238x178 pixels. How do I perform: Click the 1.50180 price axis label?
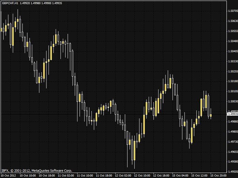click(x=233, y=81)
